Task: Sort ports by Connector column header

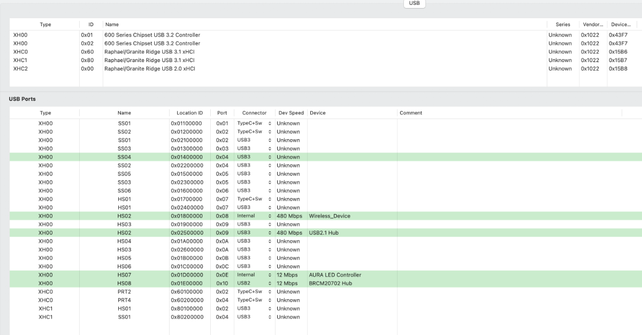Action: [254, 113]
